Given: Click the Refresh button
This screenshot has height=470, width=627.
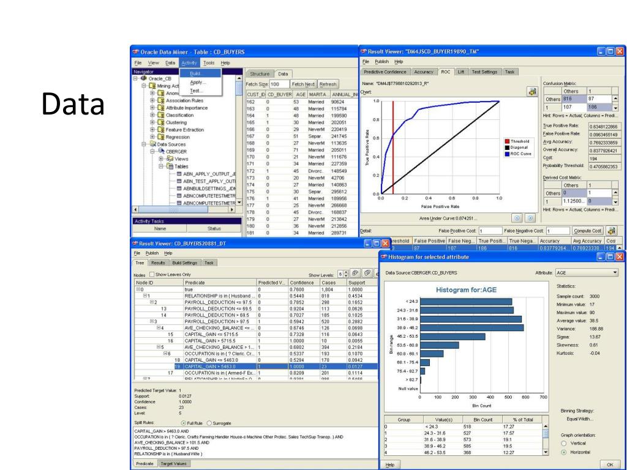Looking at the screenshot, I should tap(328, 84).
